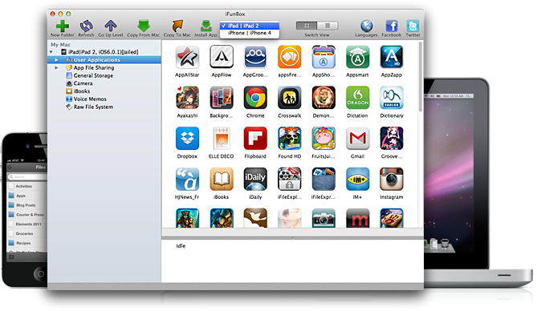The height and width of the screenshot is (311, 537).
Task: Open the Languages globe icon
Action: pyautogui.click(x=366, y=26)
